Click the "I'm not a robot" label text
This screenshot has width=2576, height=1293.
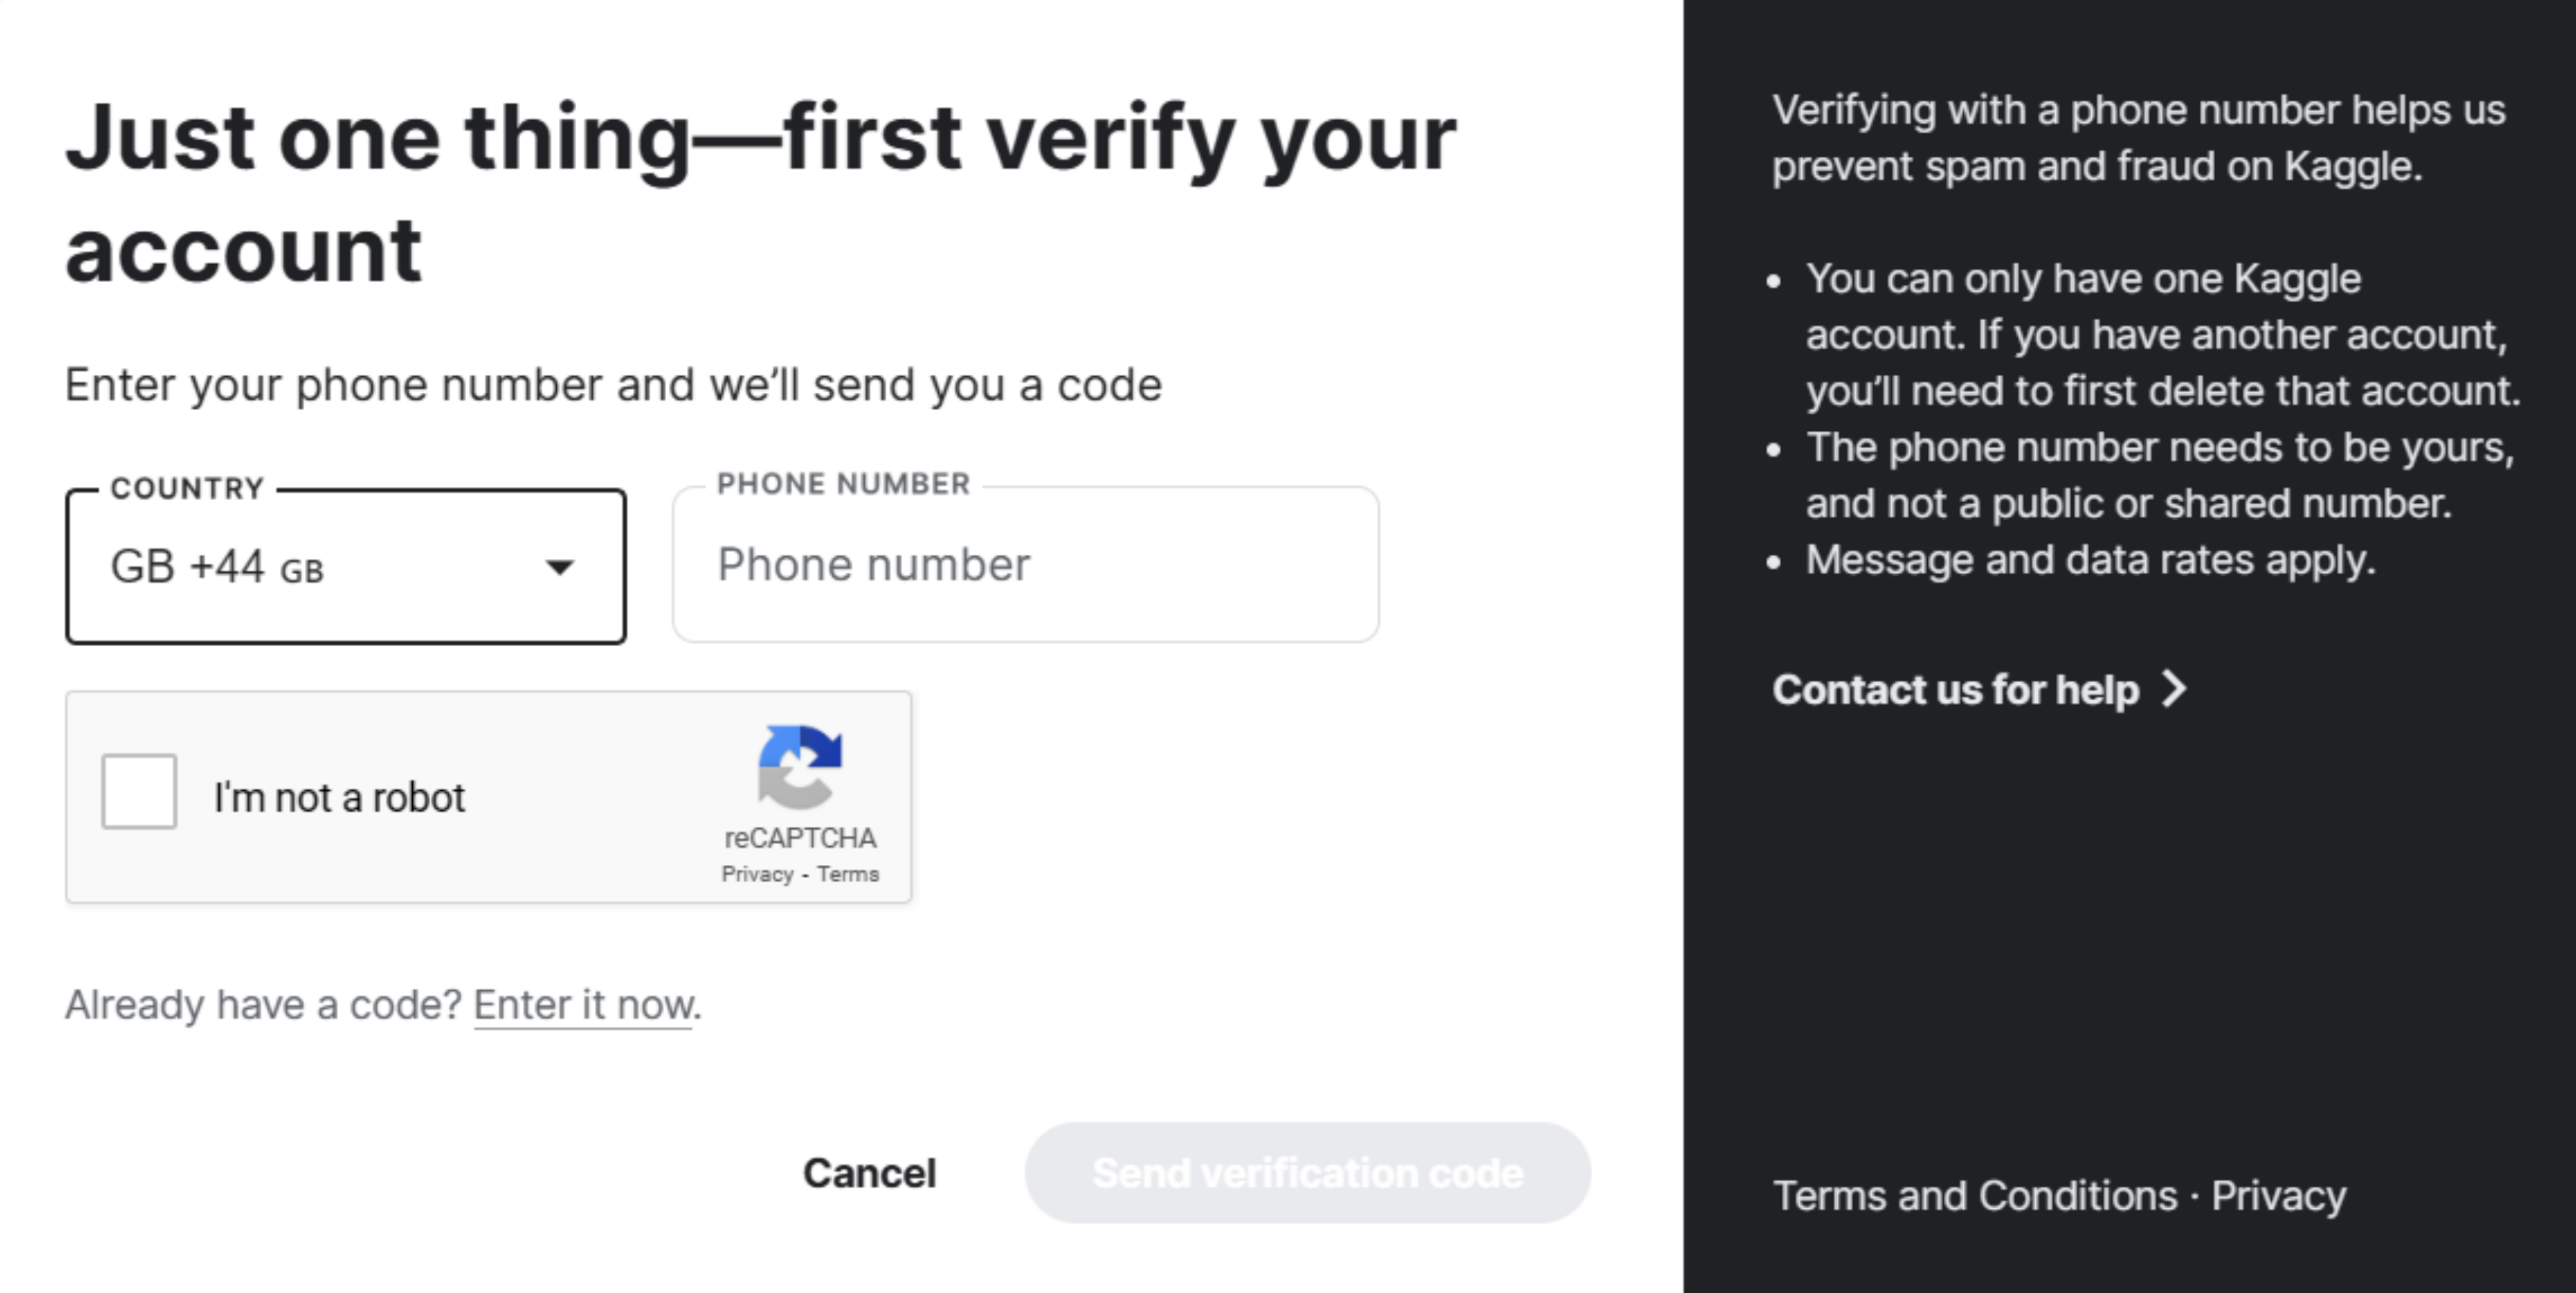click(x=339, y=797)
